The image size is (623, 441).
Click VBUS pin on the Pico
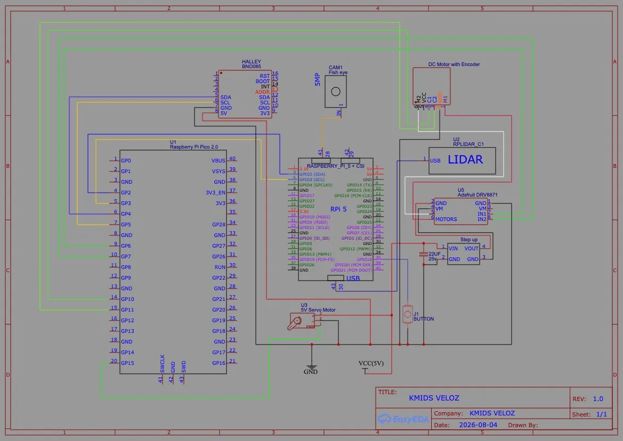[x=218, y=161]
